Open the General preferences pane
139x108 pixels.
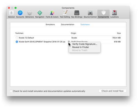(x=11, y=14)
